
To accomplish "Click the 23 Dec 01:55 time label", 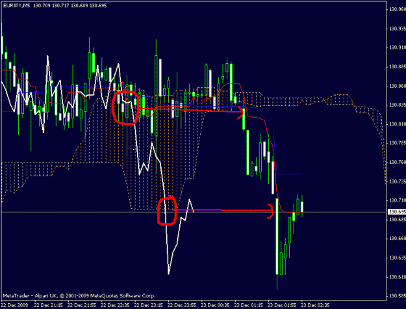I will [282, 305].
